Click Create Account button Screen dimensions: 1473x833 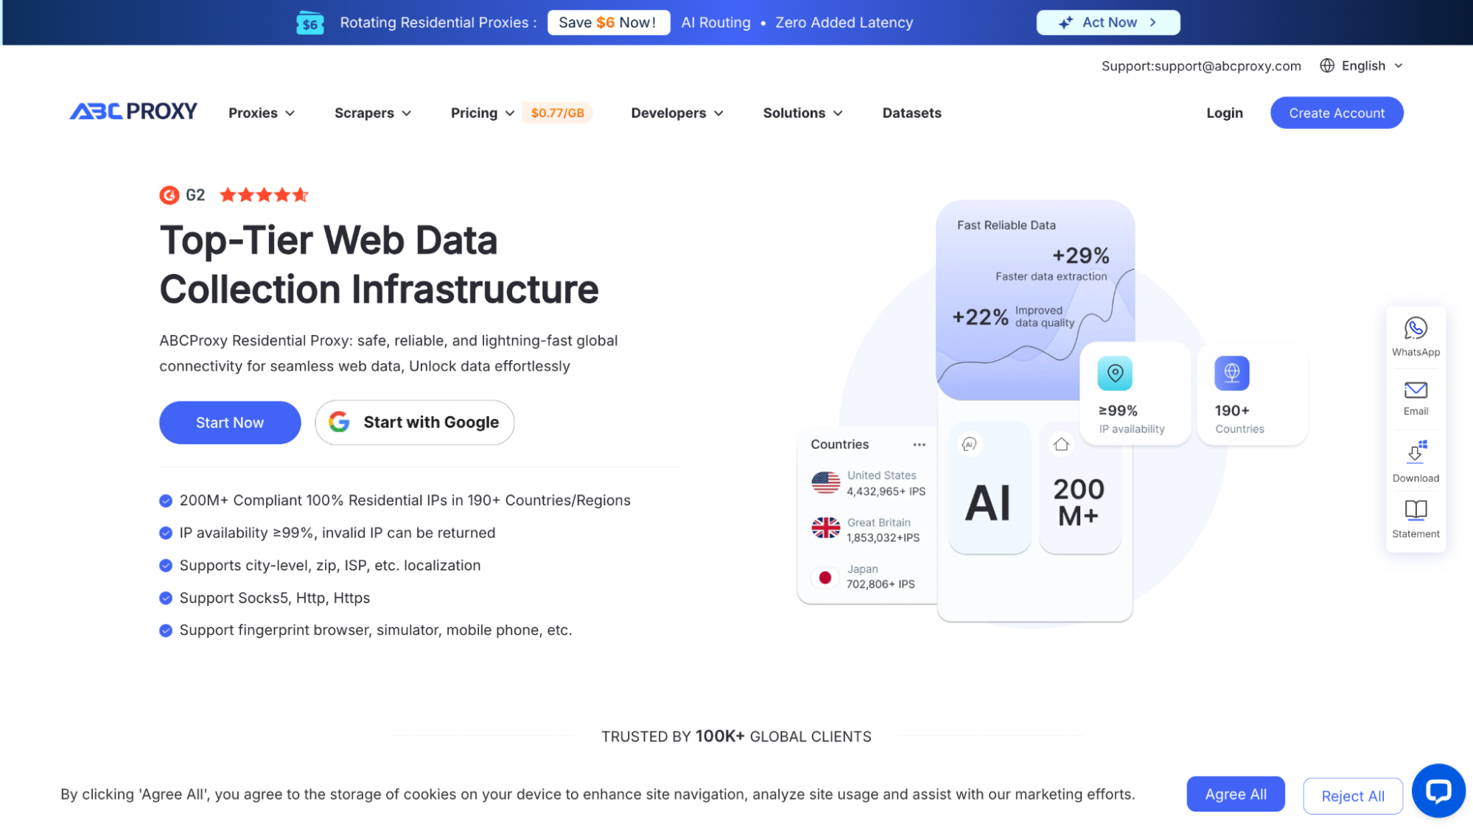click(1336, 113)
